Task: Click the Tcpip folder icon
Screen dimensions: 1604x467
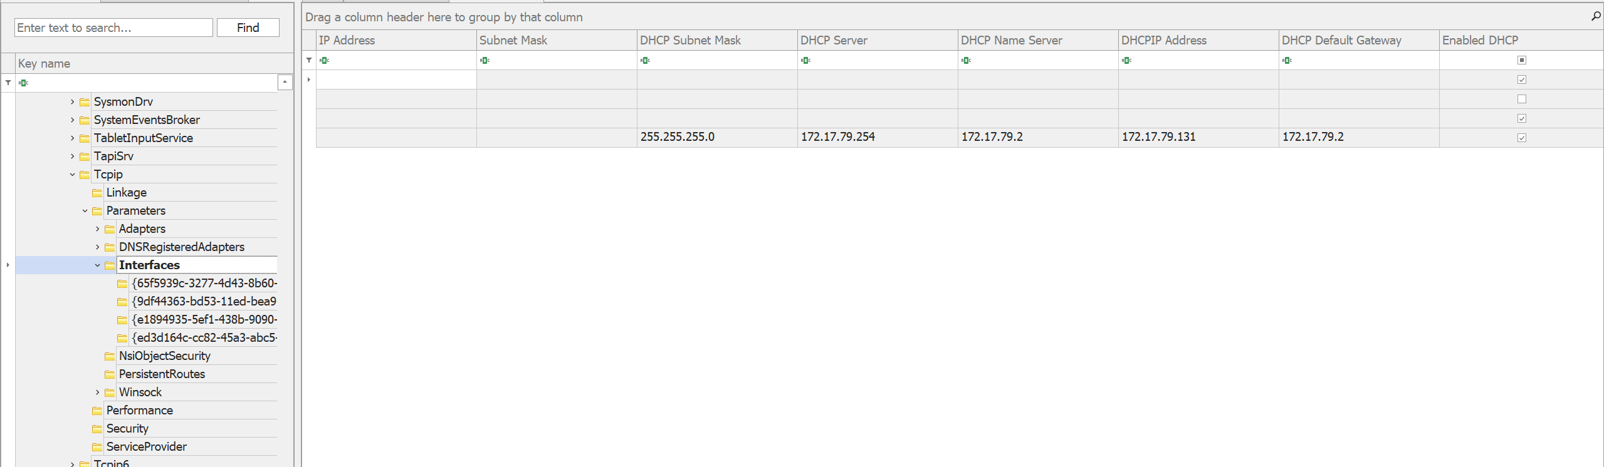Action: 85,175
